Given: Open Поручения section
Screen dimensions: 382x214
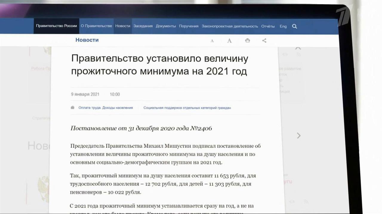Looking at the screenshot, I should [189, 26].
